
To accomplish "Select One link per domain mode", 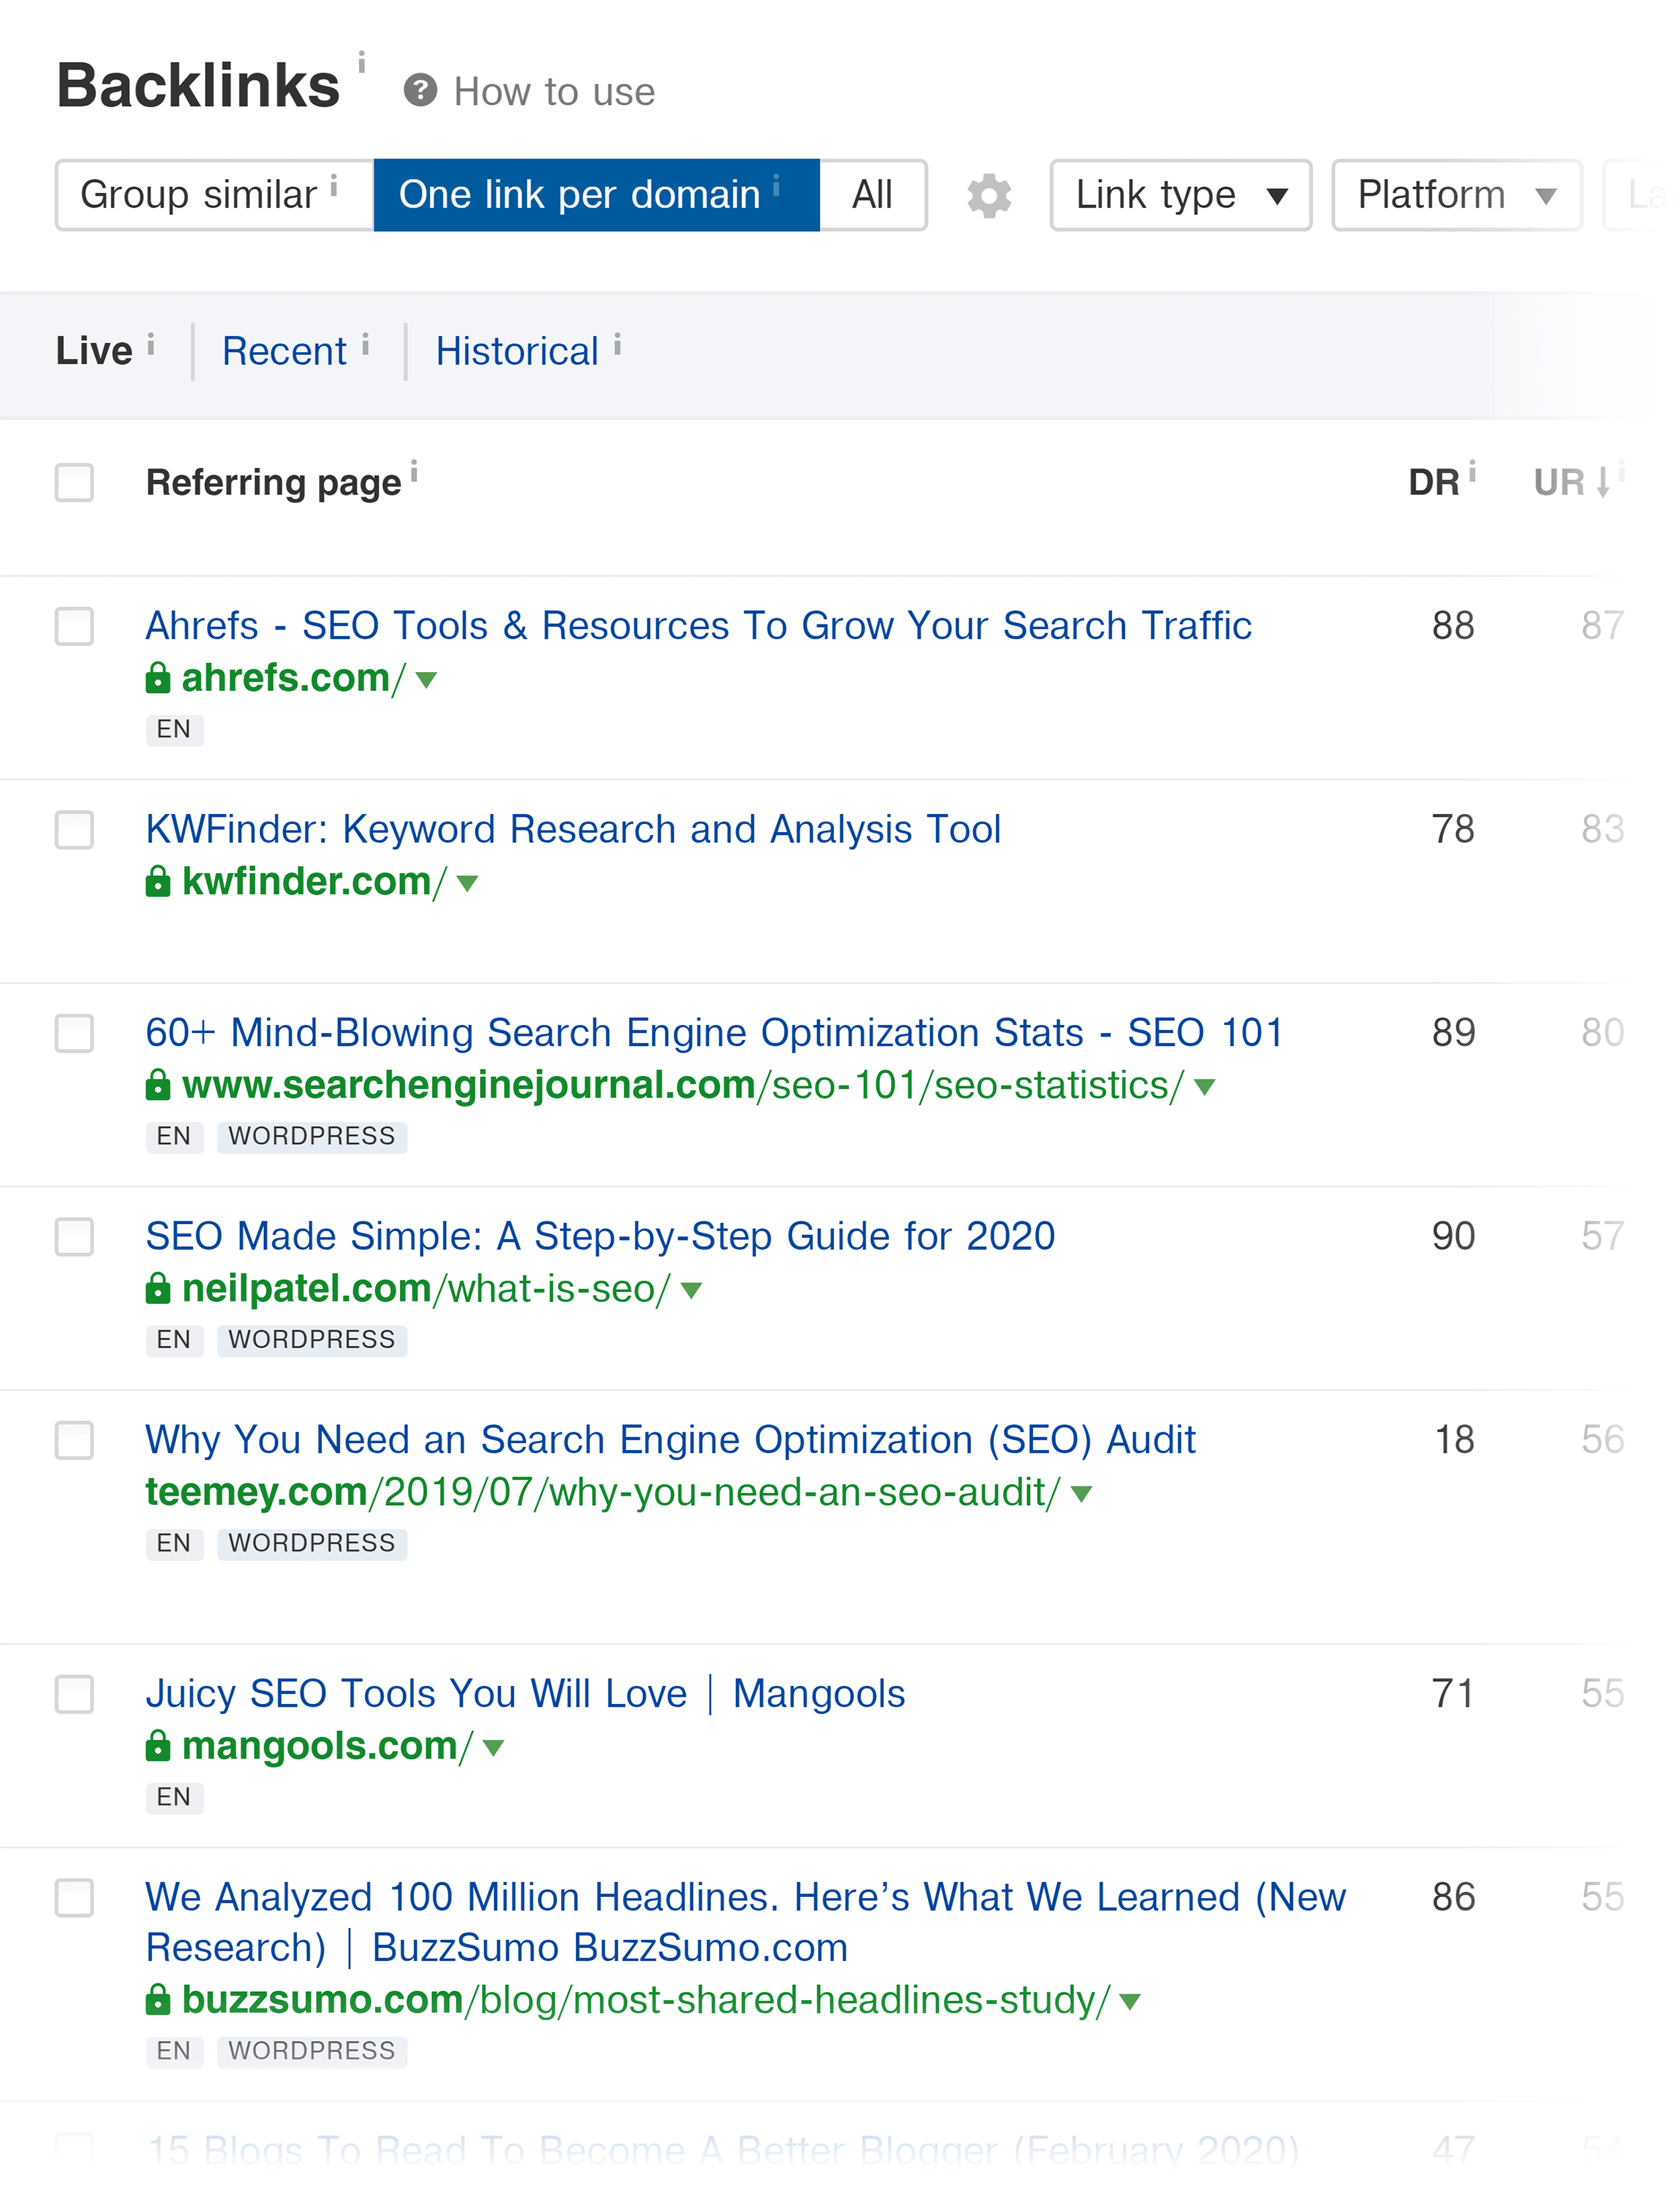I will (x=597, y=195).
